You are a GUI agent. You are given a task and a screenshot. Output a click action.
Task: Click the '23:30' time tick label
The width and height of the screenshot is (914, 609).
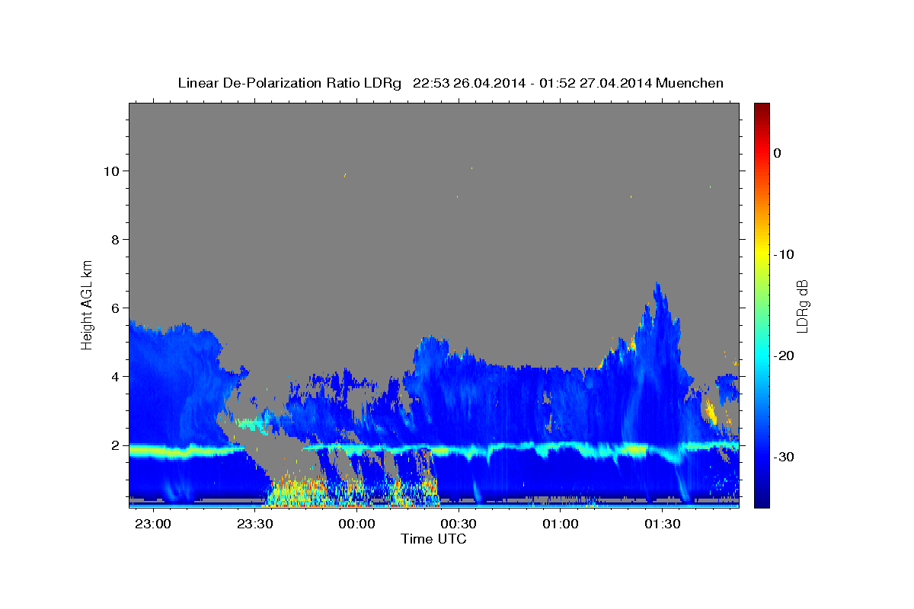255,524
